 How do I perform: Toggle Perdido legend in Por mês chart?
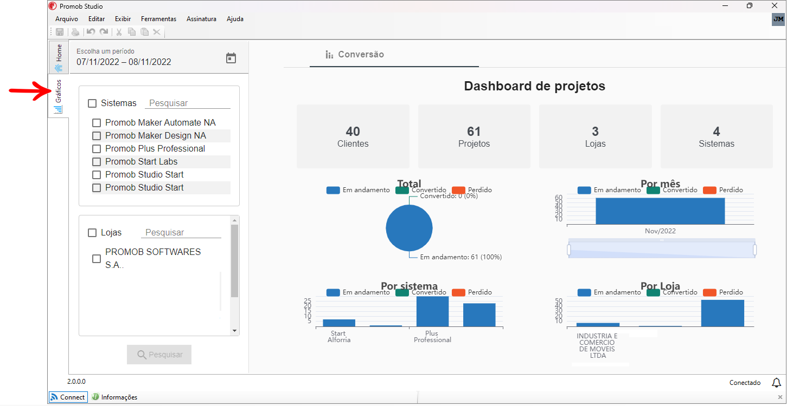coord(722,190)
